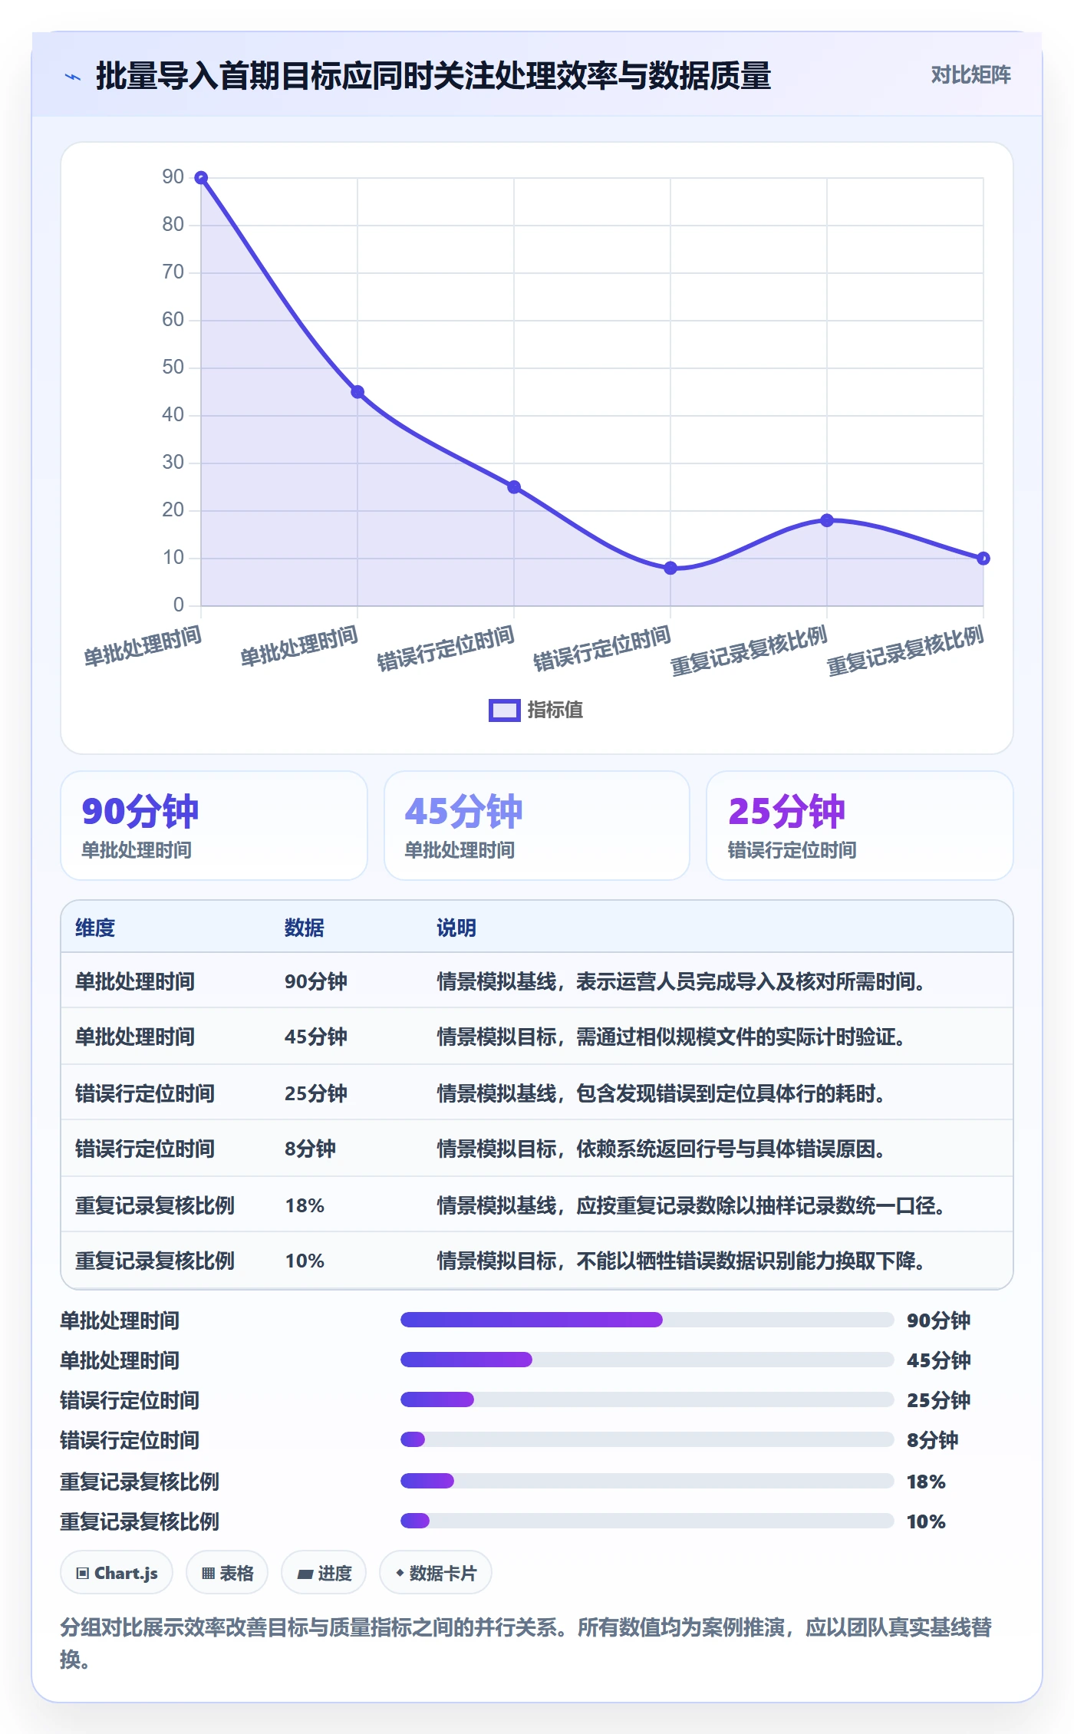Click the bar icon in the 进度 chip

(x=305, y=1574)
